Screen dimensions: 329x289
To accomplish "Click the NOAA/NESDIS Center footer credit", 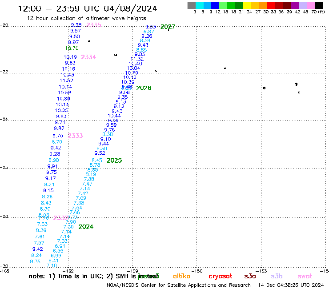I will coord(179,285).
